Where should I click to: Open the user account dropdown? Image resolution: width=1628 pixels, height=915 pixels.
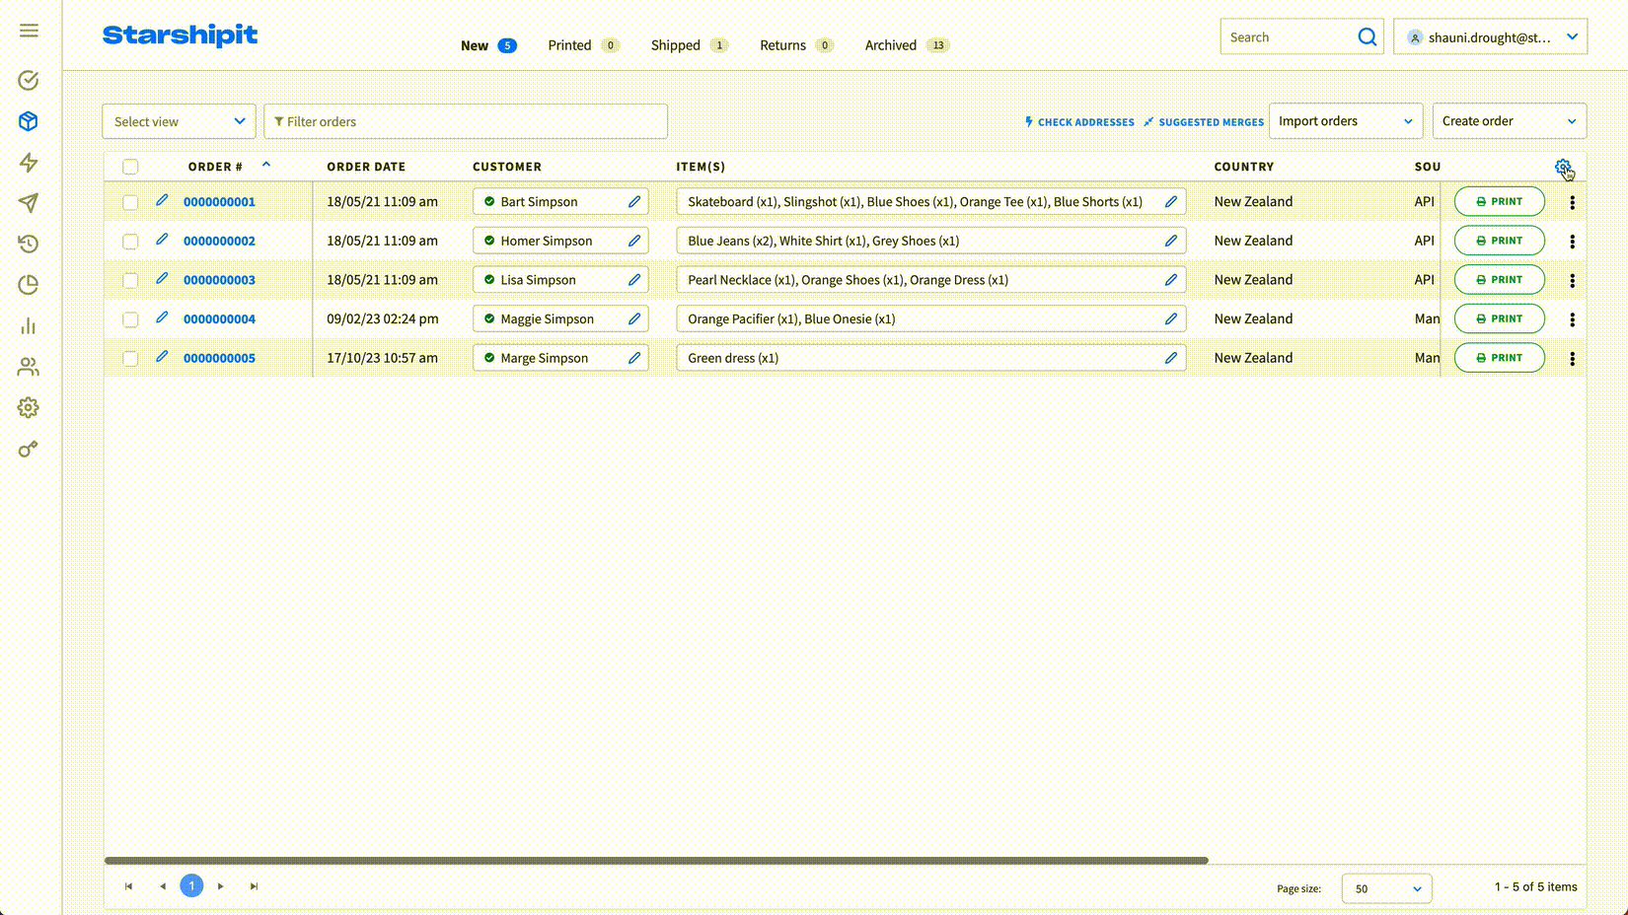click(x=1490, y=37)
